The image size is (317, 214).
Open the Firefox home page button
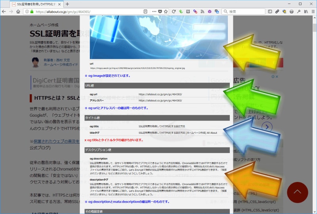tap(18, 11)
